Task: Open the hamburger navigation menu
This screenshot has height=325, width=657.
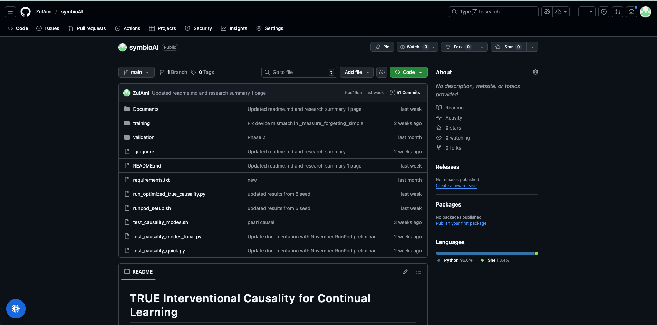Action: 10,12
